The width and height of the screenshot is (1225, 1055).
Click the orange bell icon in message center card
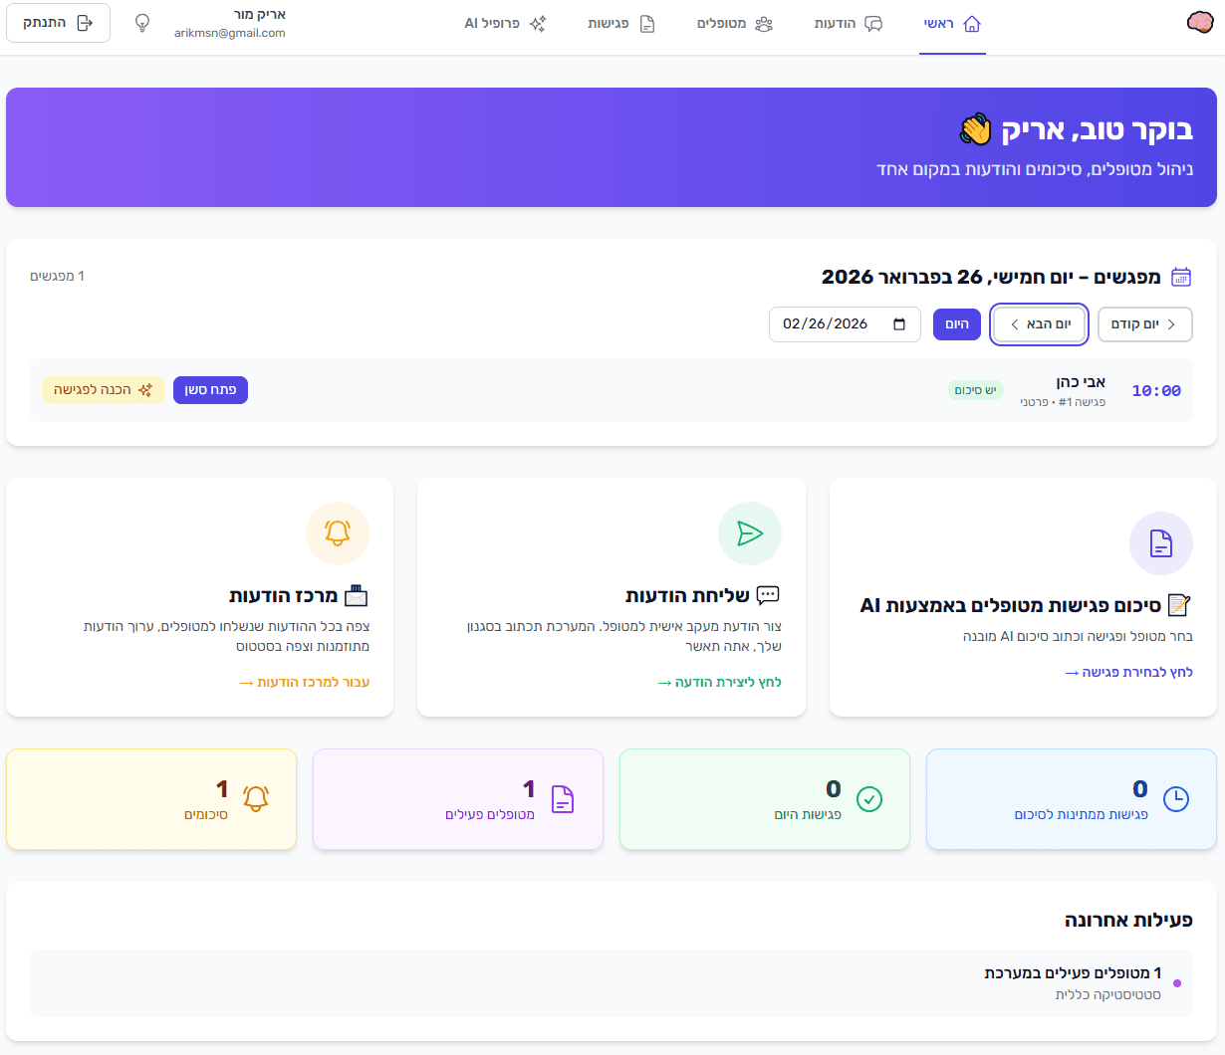point(338,533)
